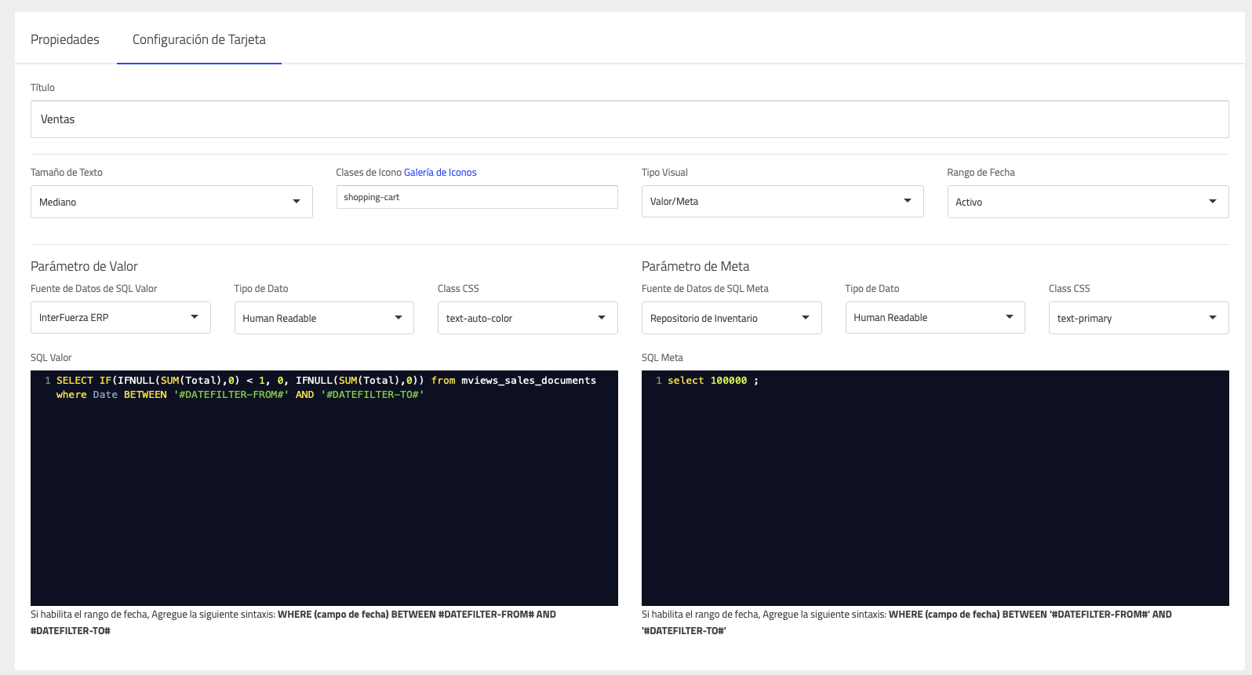Click the 100000 value in SQL Meta editor
This screenshot has height=675, width=1252.
[x=729, y=381]
